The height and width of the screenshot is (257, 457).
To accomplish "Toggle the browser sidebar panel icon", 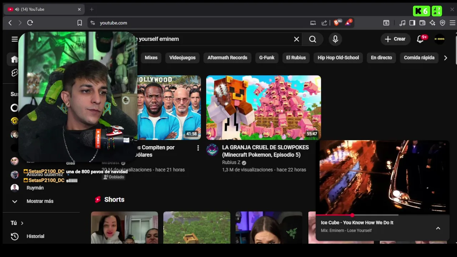I will [412, 23].
